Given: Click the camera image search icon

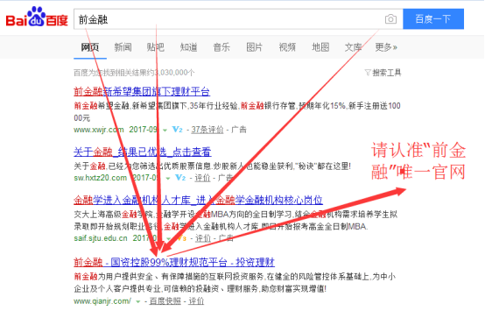Looking at the screenshot, I should [390, 19].
